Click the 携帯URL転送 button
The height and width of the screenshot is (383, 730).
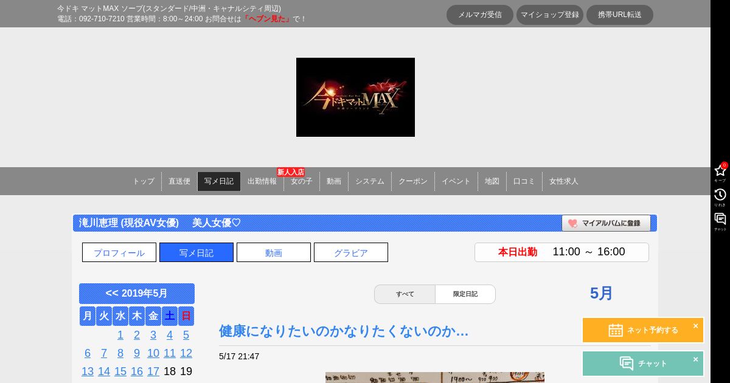pyautogui.click(x=620, y=15)
